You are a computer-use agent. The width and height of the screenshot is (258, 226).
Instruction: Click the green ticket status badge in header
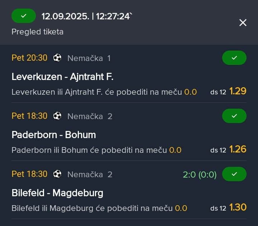[x=24, y=16]
